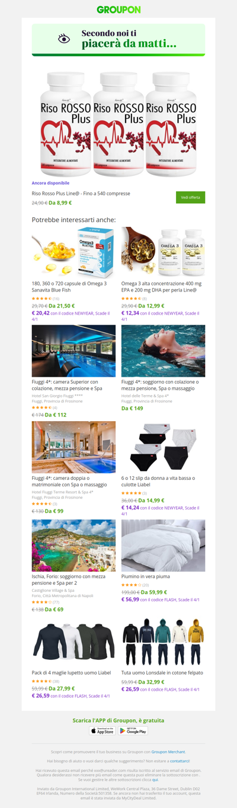Screen dimensions: 237x808
Task: Click the eye icon in green banner
Action: click(64, 39)
